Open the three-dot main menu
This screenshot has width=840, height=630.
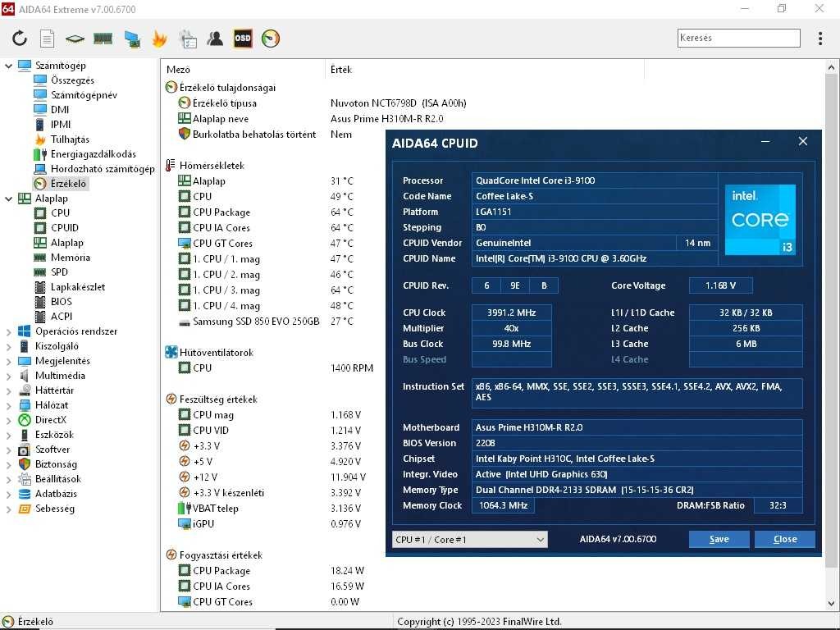pos(820,38)
